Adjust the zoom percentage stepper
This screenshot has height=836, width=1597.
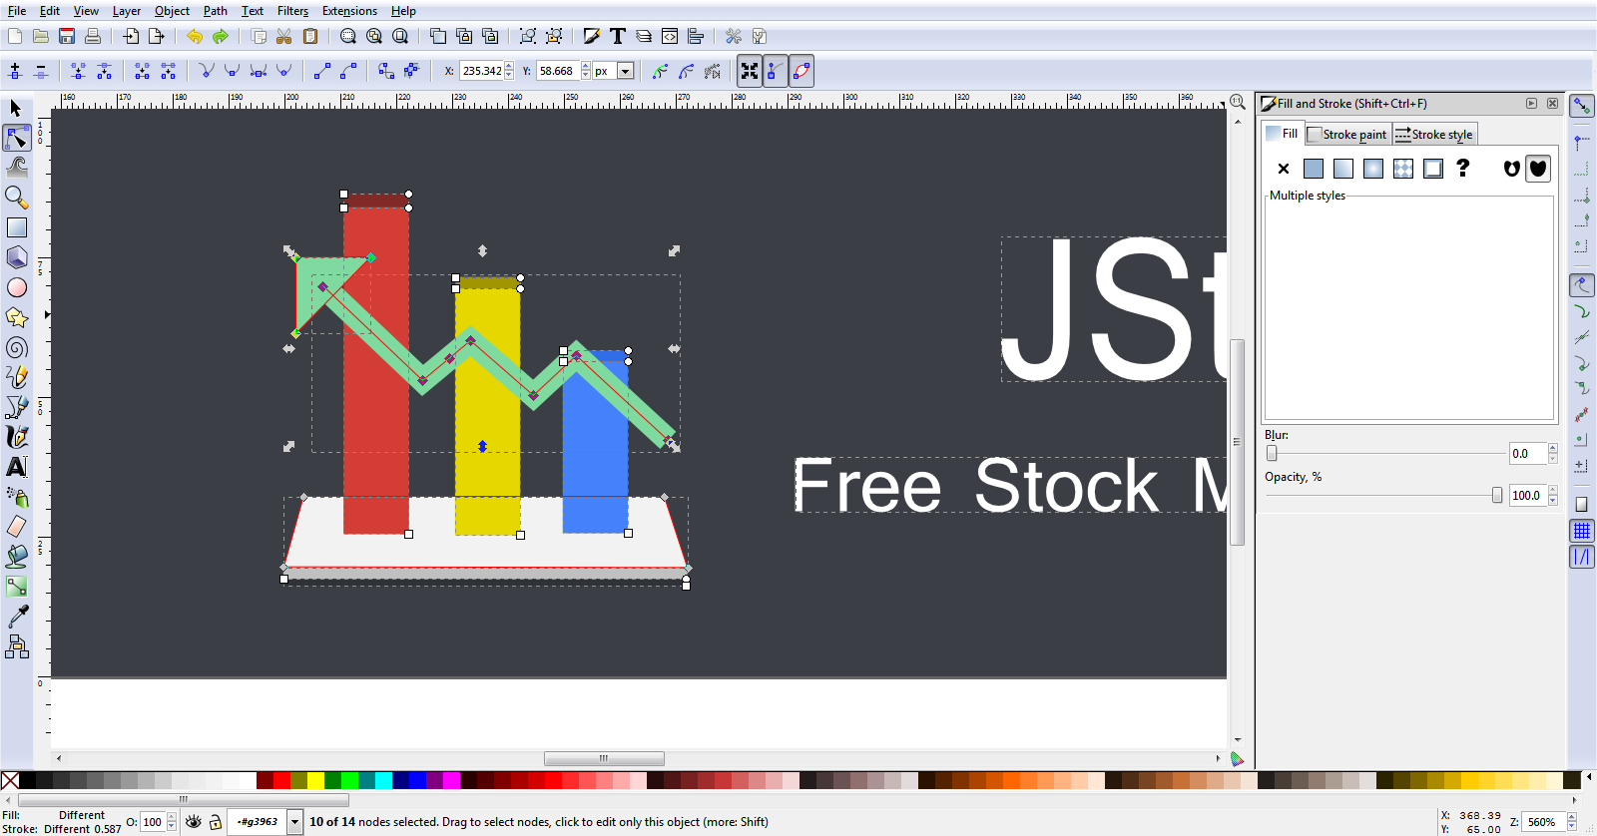click(x=1572, y=822)
